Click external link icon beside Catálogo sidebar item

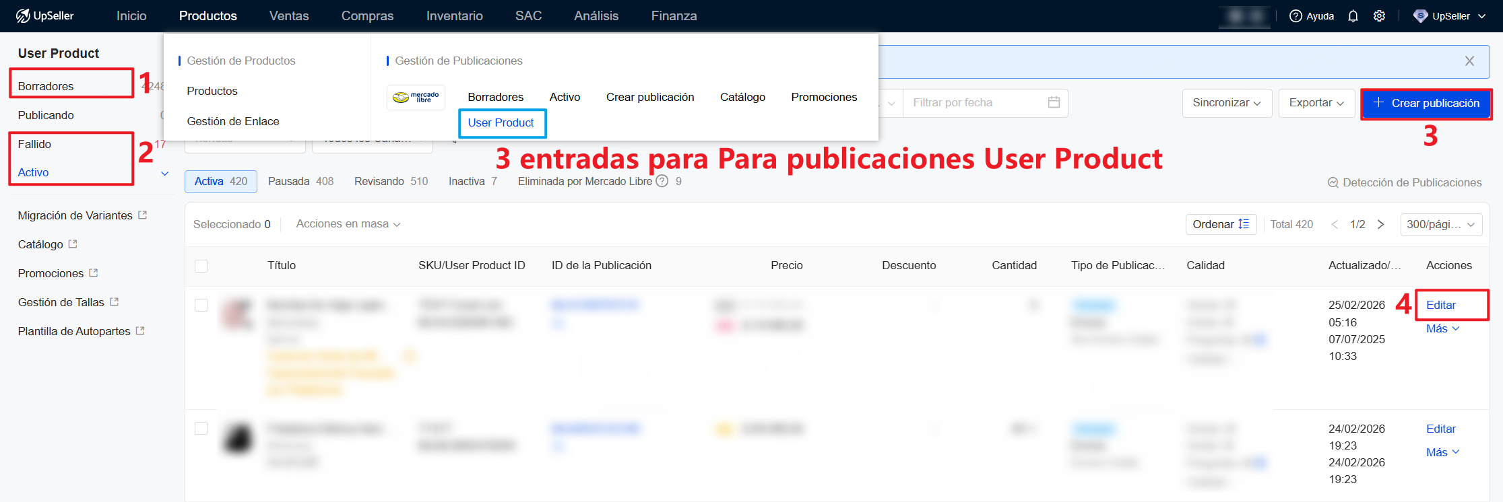tap(73, 244)
